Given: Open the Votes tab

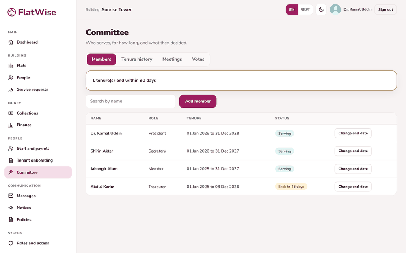Looking at the screenshot, I should coord(199,60).
